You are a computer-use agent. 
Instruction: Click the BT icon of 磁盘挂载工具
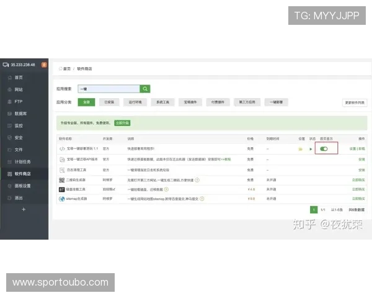click(61, 189)
